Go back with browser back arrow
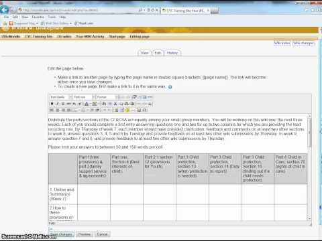The width and height of the screenshot is (322, 241). [5, 9]
